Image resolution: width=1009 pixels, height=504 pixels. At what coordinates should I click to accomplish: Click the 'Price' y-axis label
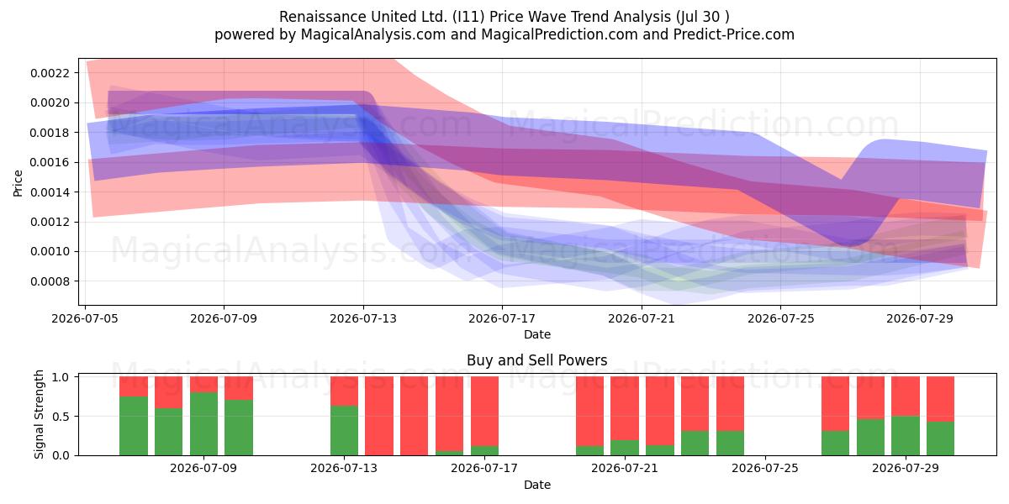tap(18, 182)
